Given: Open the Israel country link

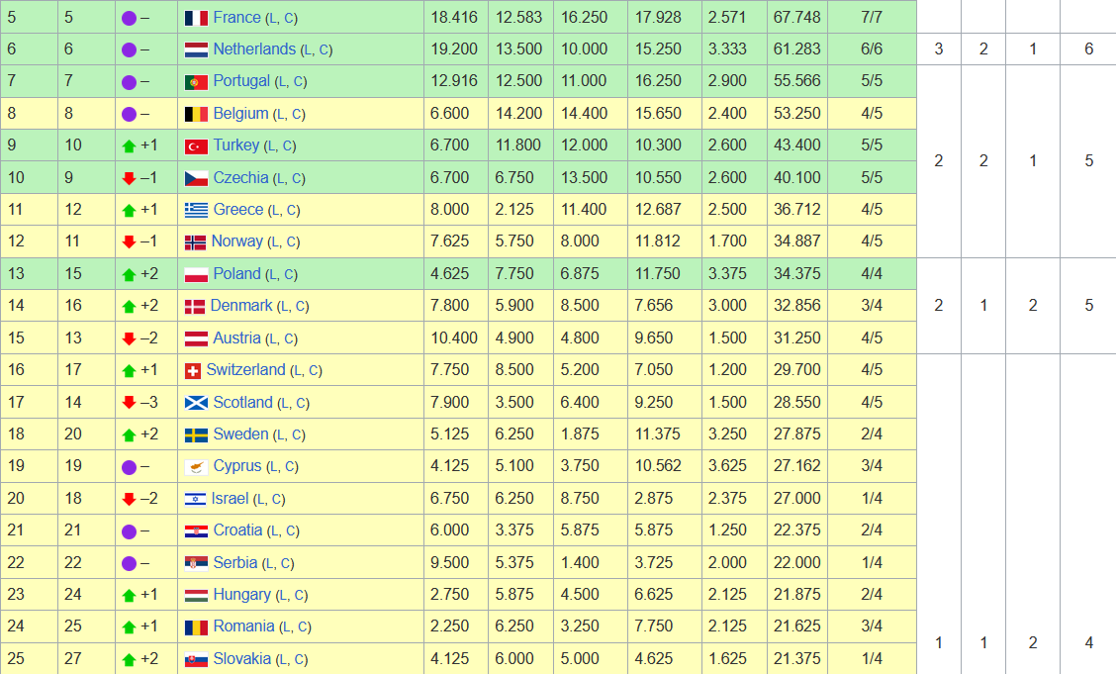Looking at the screenshot, I should (230, 498).
